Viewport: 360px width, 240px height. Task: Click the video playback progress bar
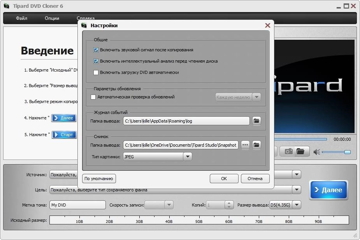pos(300,139)
